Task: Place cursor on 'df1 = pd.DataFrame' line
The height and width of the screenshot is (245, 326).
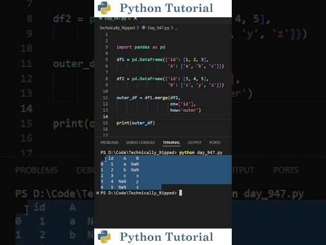Action: (162, 60)
